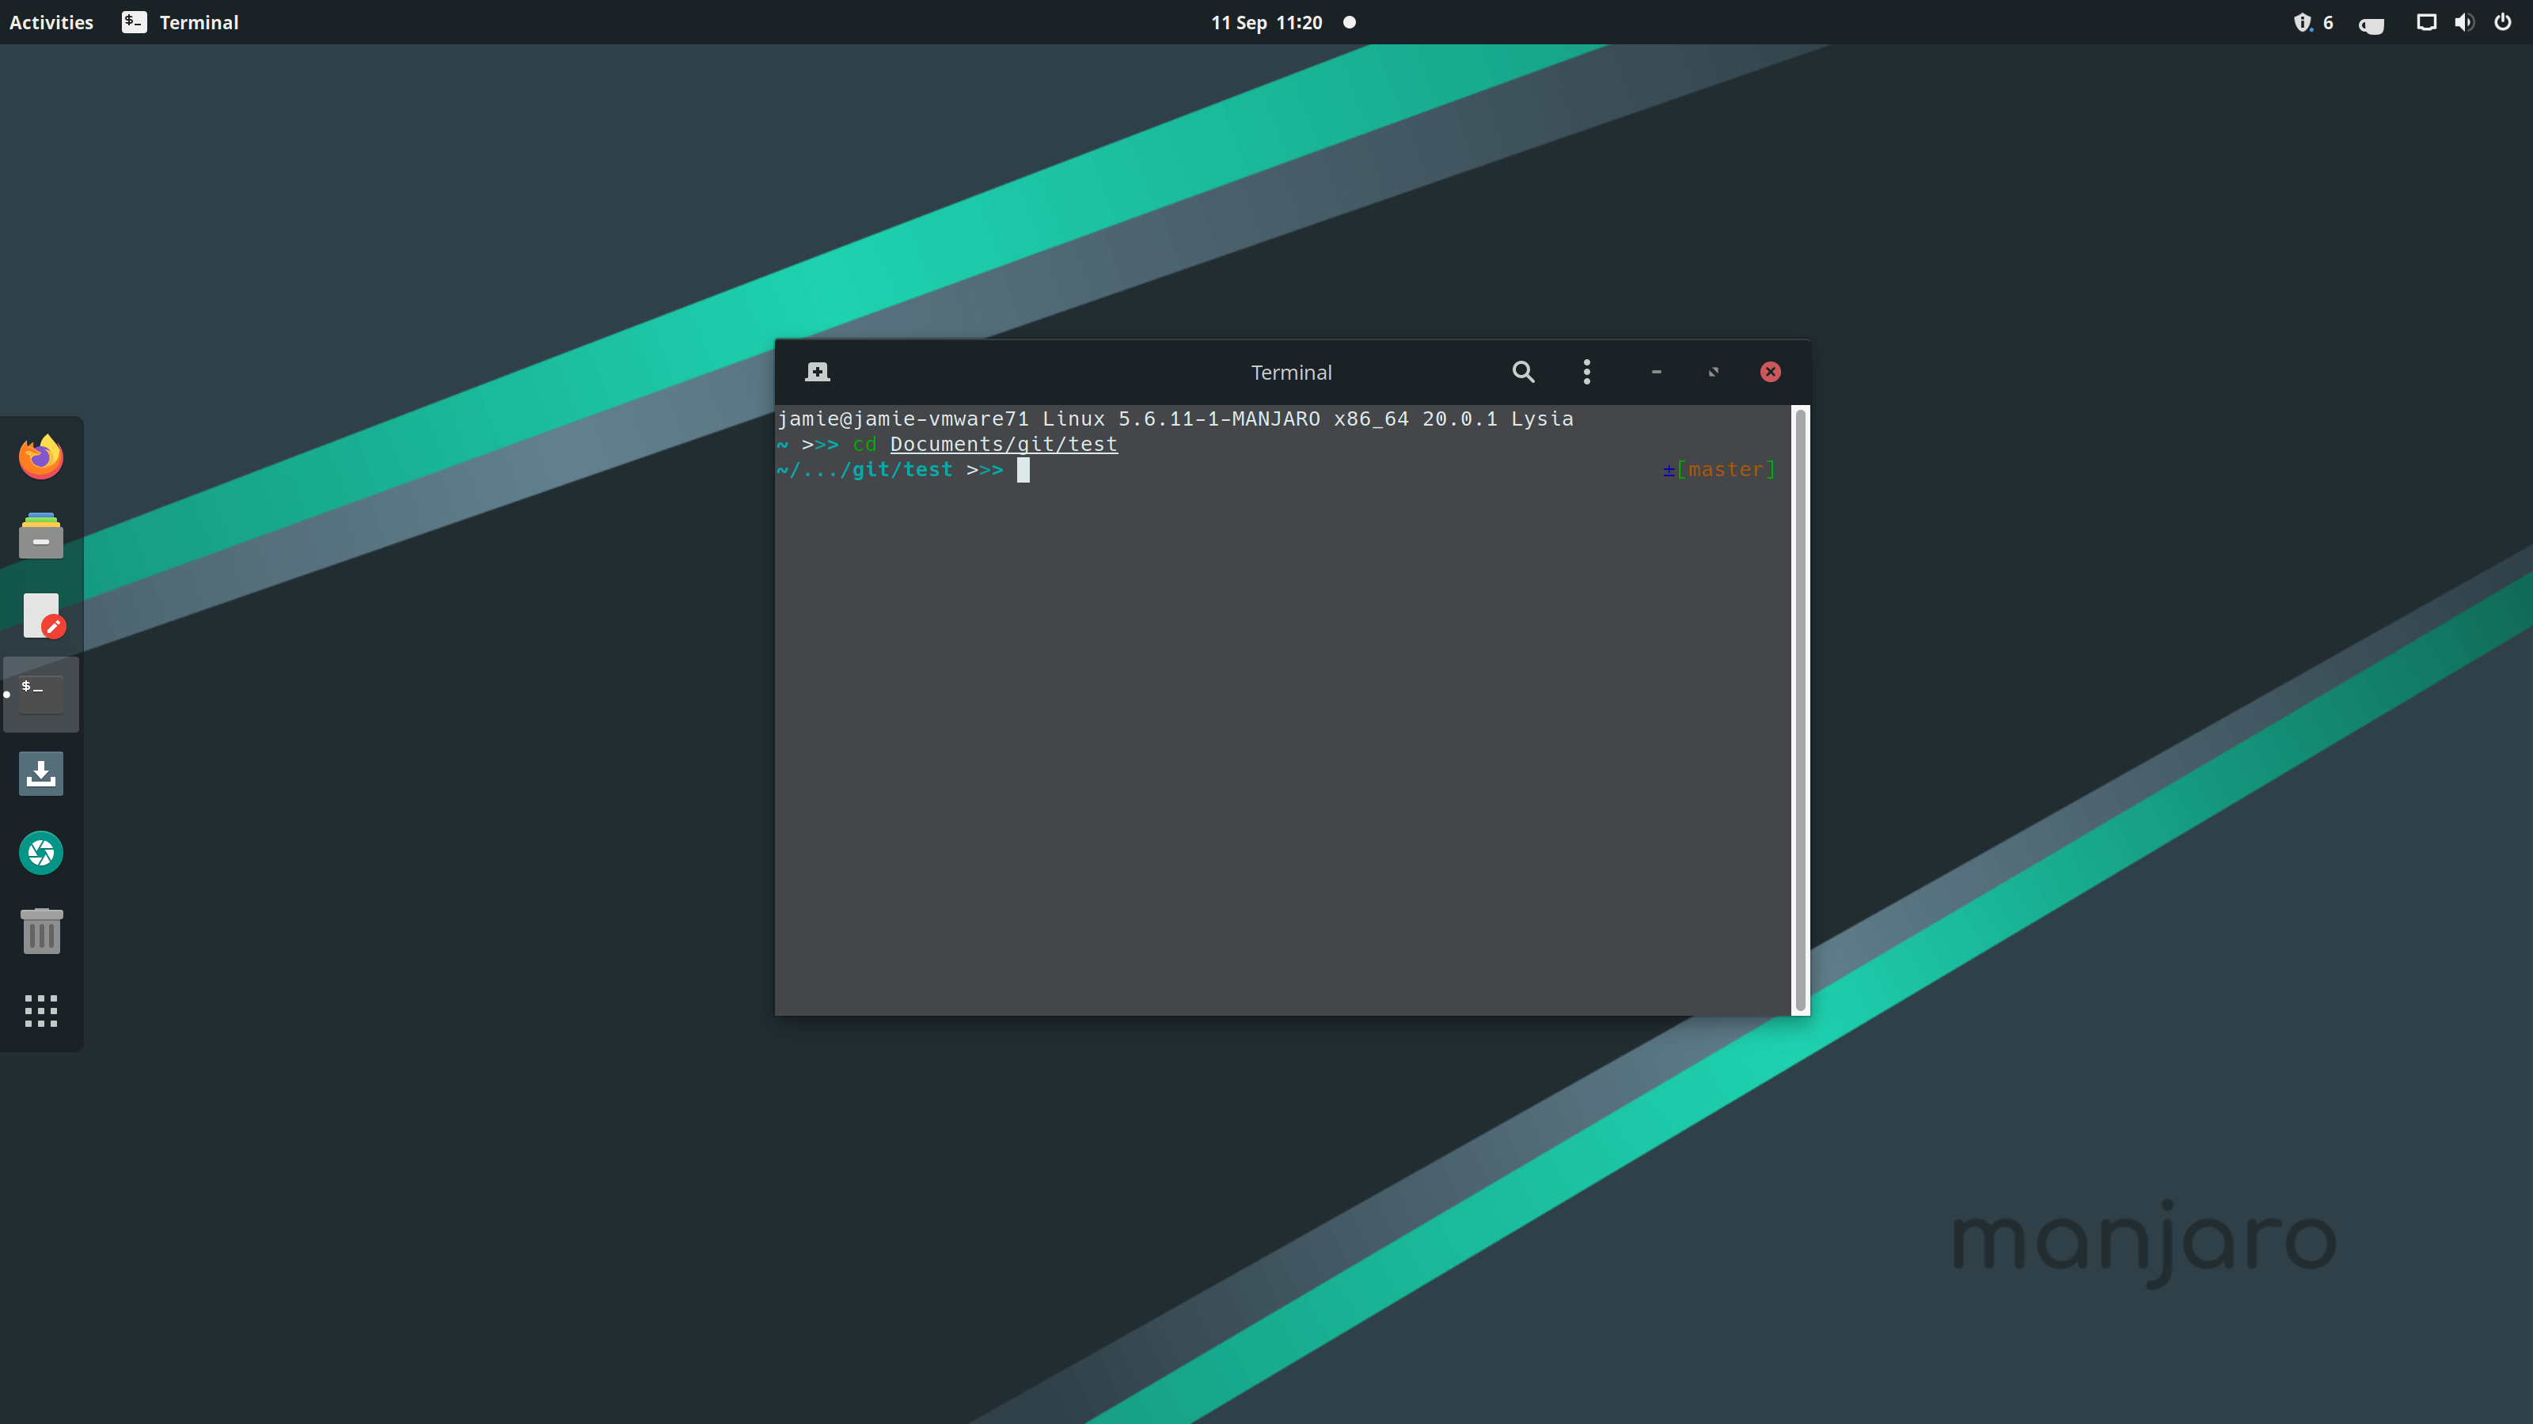This screenshot has width=2533, height=1424.
Task: Select the Terminal icon in the dock
Action: (x=41, y=695)
